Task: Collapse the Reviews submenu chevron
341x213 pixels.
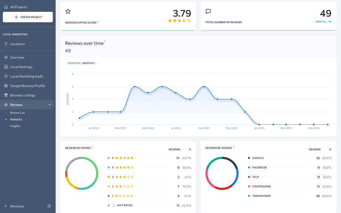Action: [49, 105]
